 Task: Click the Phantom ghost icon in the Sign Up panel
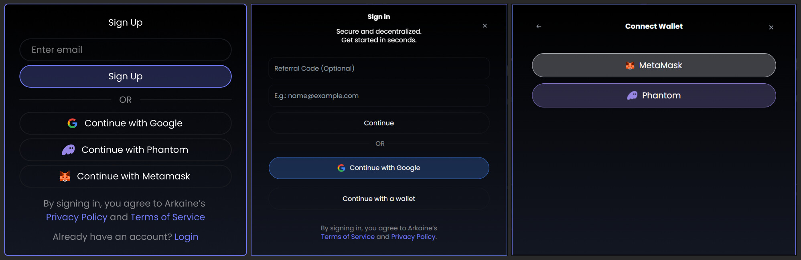point(68,150)
